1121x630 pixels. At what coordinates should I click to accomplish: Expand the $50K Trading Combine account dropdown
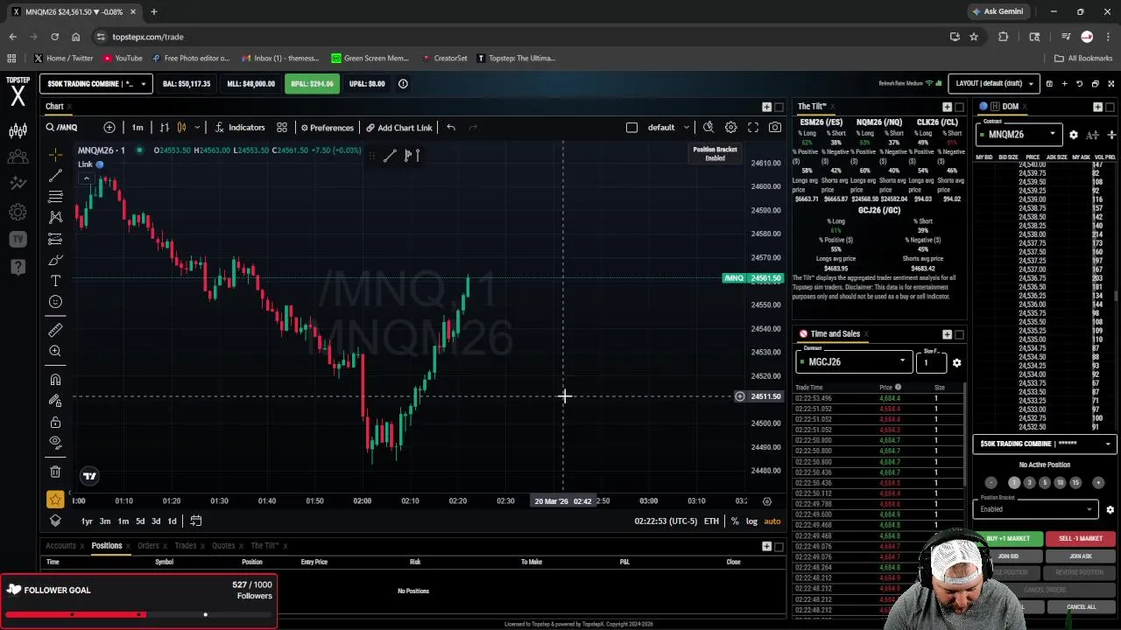(x=96, y=84)
